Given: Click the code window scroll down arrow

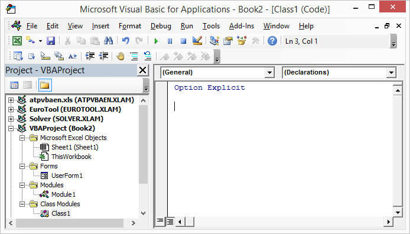Looking at the screenshot, I should (x=398, y=213).
